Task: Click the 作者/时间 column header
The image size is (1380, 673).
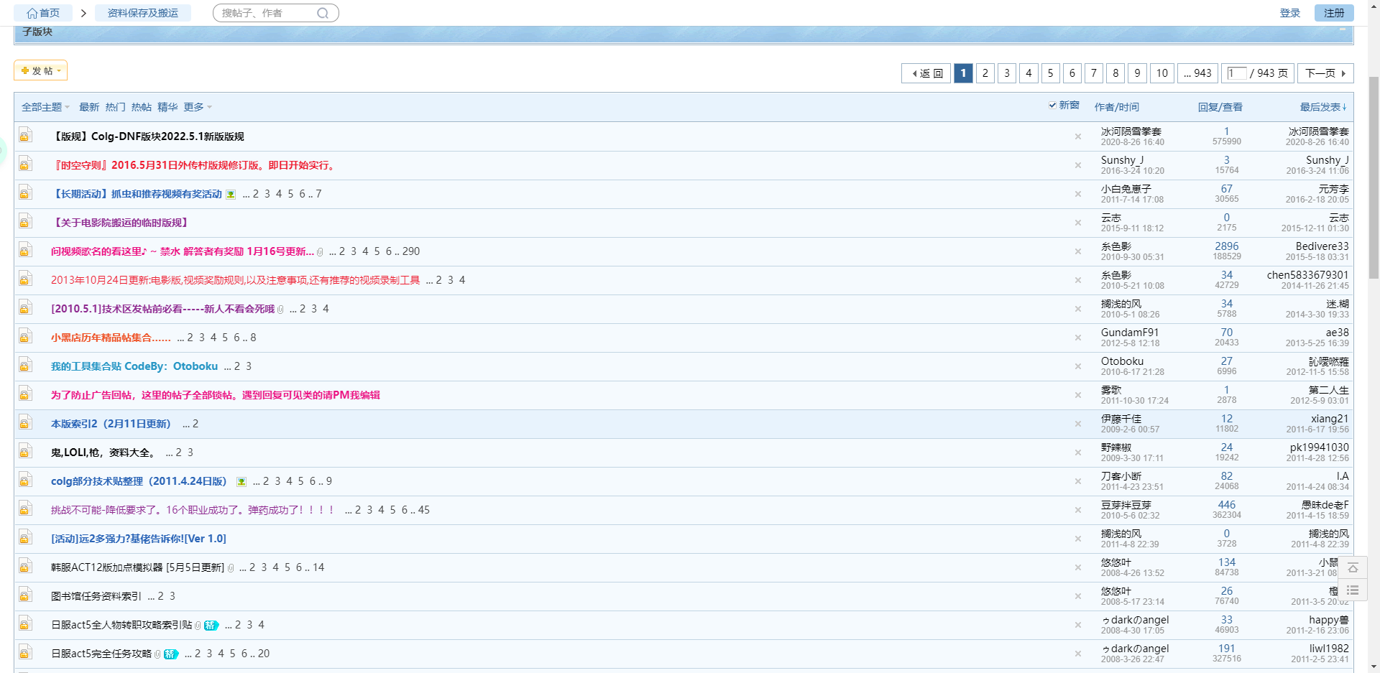Action: tap(1117, 107)
